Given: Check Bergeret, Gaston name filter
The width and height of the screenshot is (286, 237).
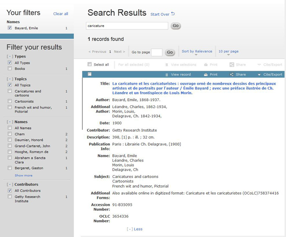Looking at the screenshot, I should [x=10, y=168].
